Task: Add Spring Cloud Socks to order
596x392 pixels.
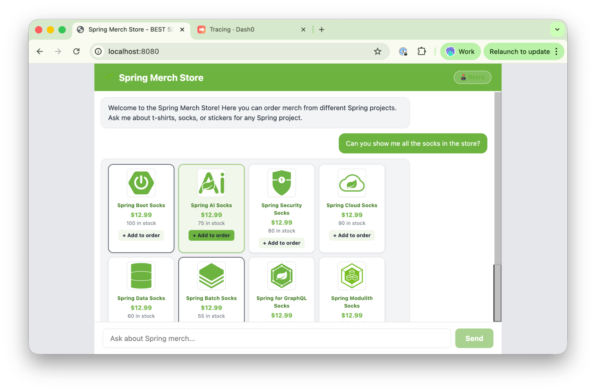Action: [352, 235]
